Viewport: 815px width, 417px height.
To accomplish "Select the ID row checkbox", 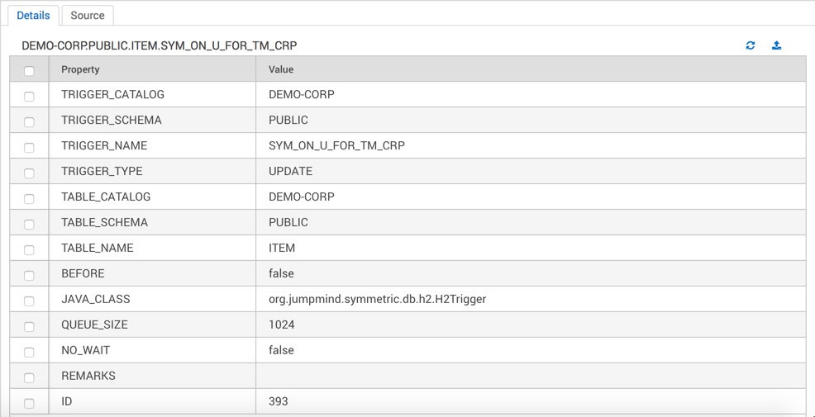I will [29, 404].
